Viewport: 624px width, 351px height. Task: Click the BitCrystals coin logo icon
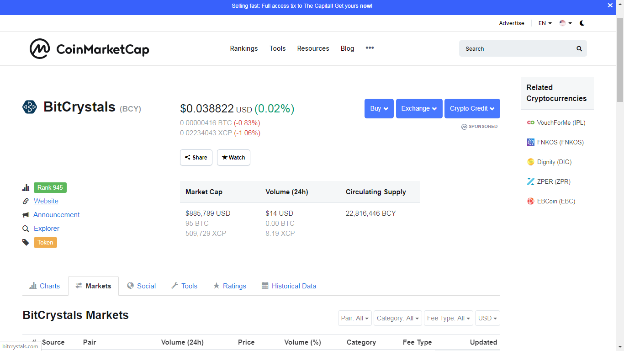[30, 107]
